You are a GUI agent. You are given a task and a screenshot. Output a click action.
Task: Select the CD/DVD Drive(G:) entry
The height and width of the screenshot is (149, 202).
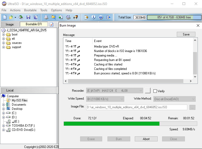[23, 130]
